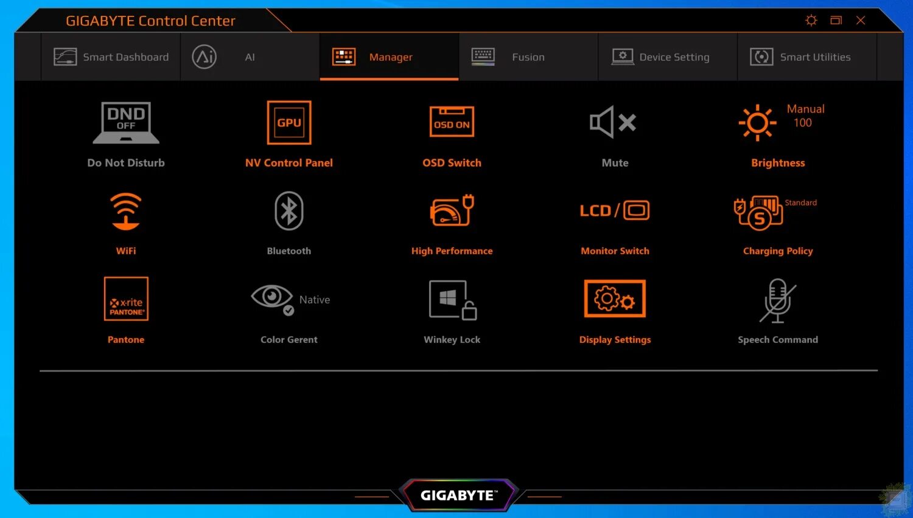The height and width of the screenshot is (518, 913).
Task: Select the Manager tab
Action: (x=389, y=57)
